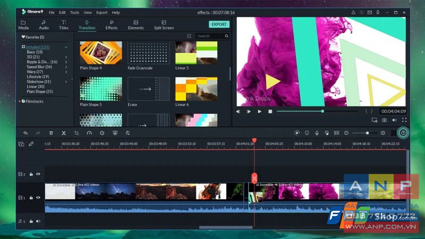Click the timeline zoom slider handle
This screenshot has width=425, height=239.
click(x=367, y=133)
